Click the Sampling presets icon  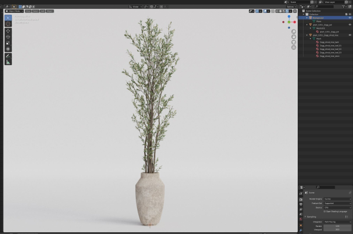(x=347, y=217)
